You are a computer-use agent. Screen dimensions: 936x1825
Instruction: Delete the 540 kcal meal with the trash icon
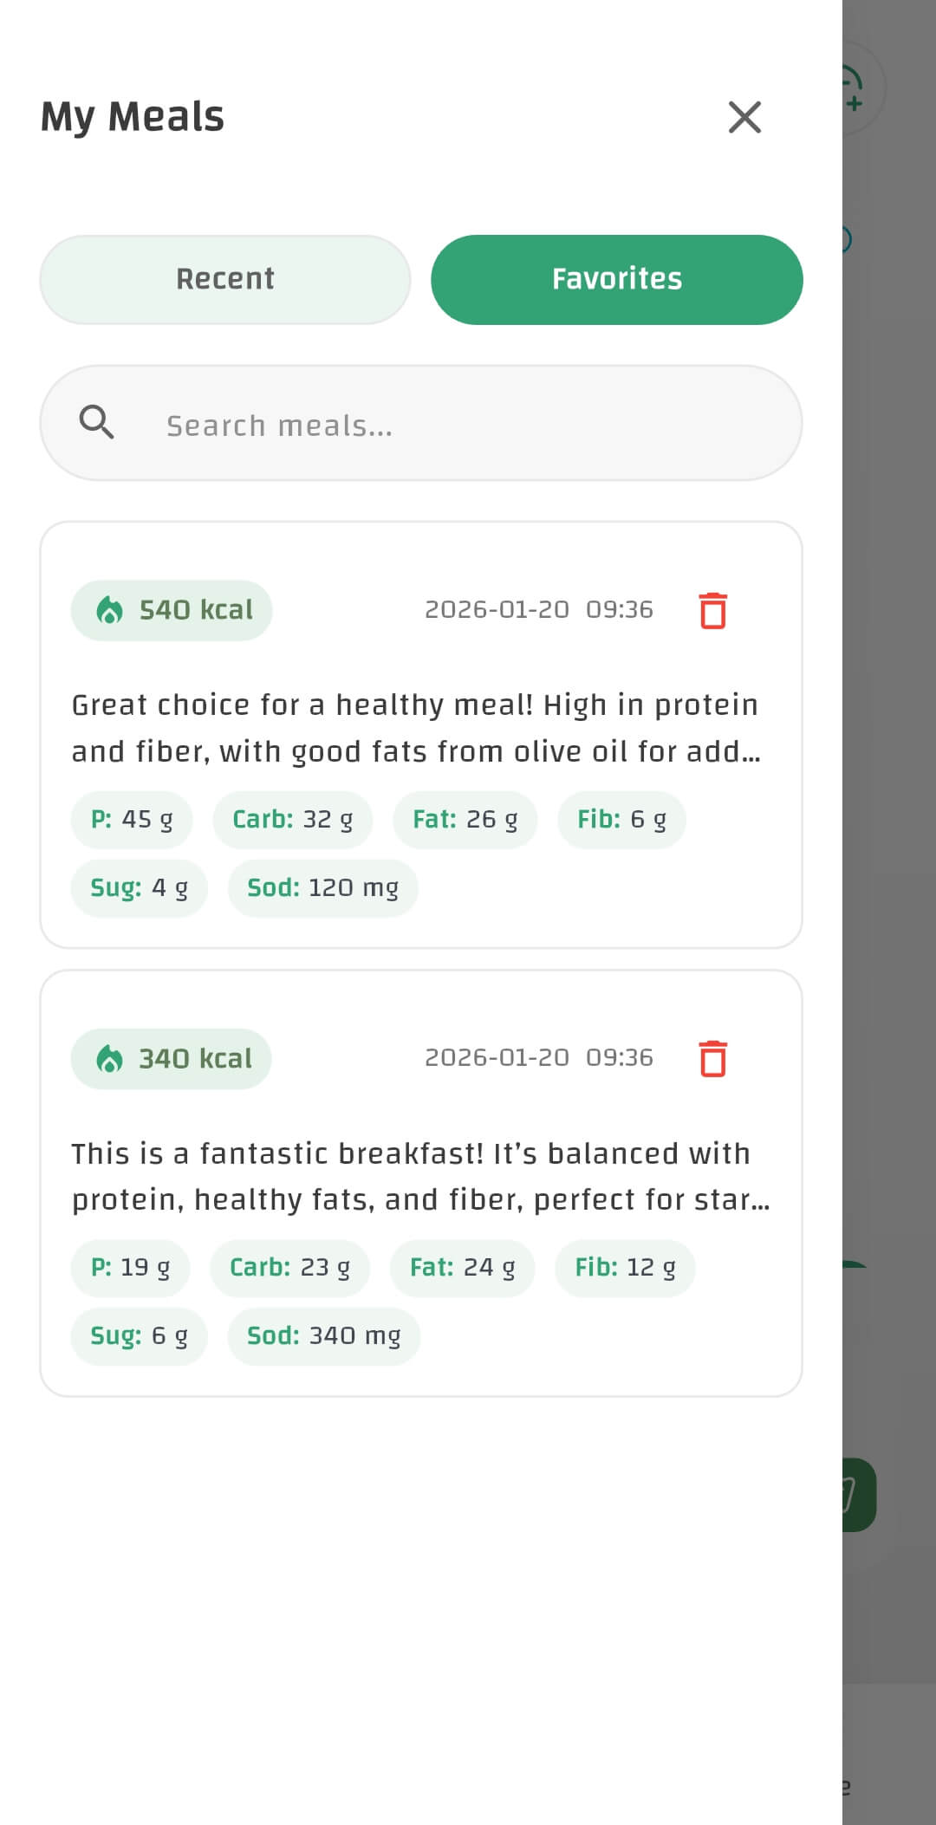[712, 610]
